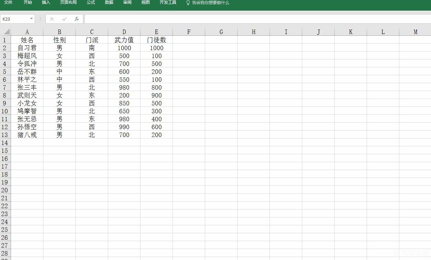The width and height of the screenshot is (431, 260).
Task: Switch to the 开始 tab
Action: (x=28, y=2)
